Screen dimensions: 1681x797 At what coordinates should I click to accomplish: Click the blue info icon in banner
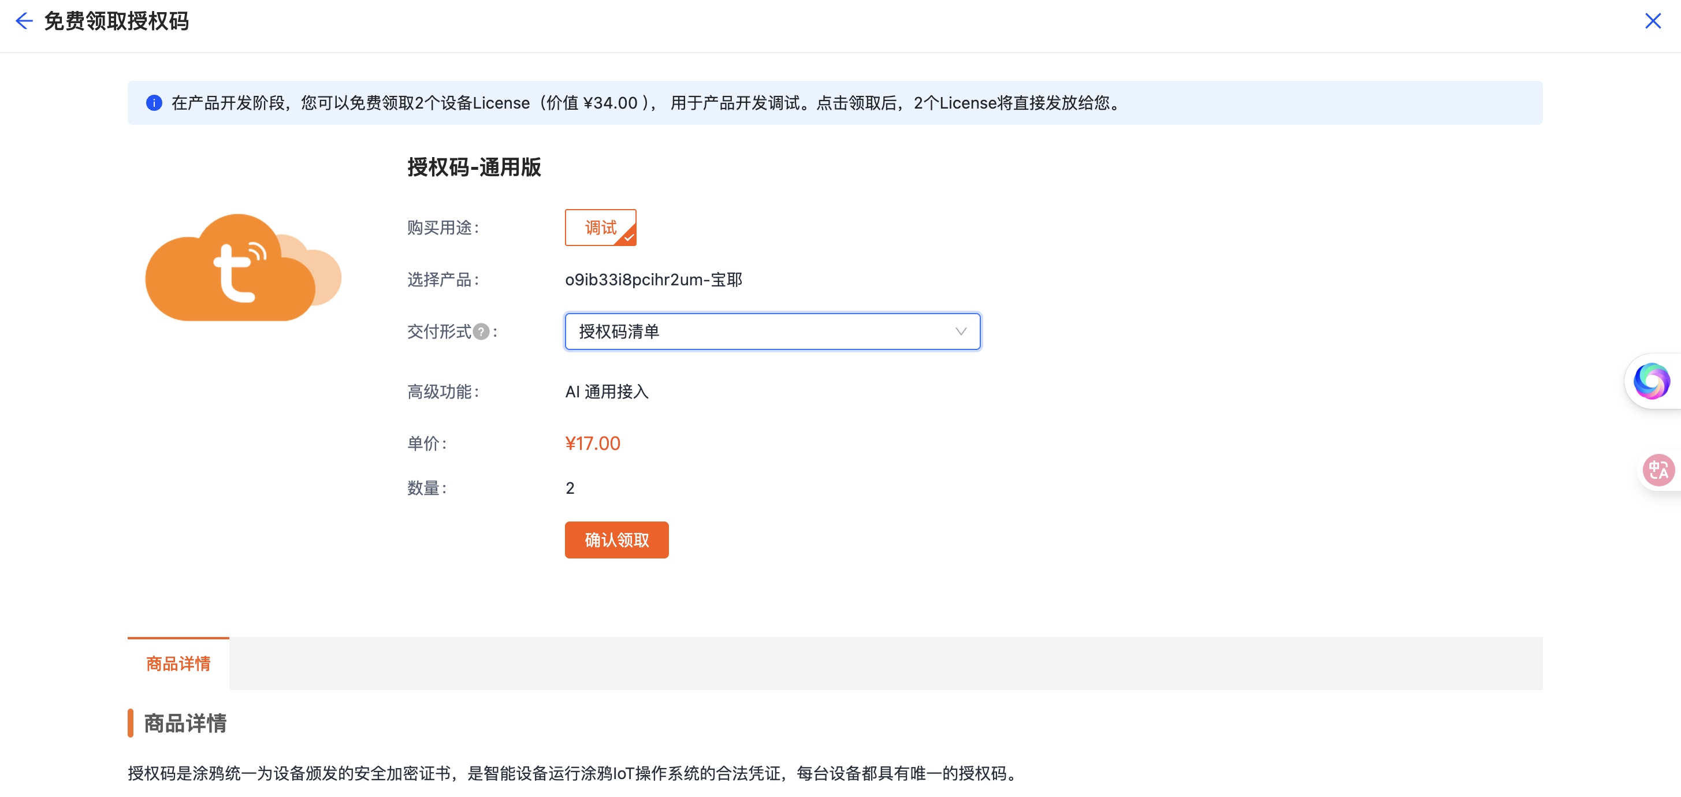pyautogui.click(x=154, y=103)
